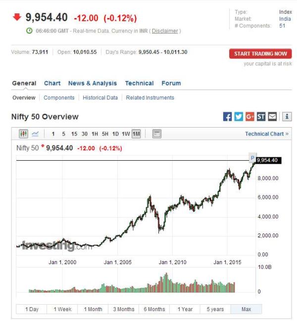Select the 1M interval toggle
This screenshot has width=297, height=321.
pyautogui.click(x=136, y=134)
